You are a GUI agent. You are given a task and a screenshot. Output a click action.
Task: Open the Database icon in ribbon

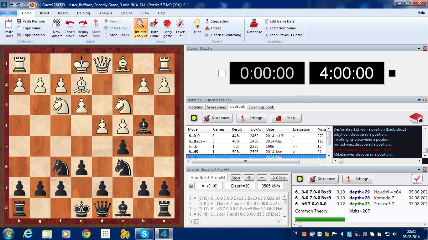click(x=254, y=24)
